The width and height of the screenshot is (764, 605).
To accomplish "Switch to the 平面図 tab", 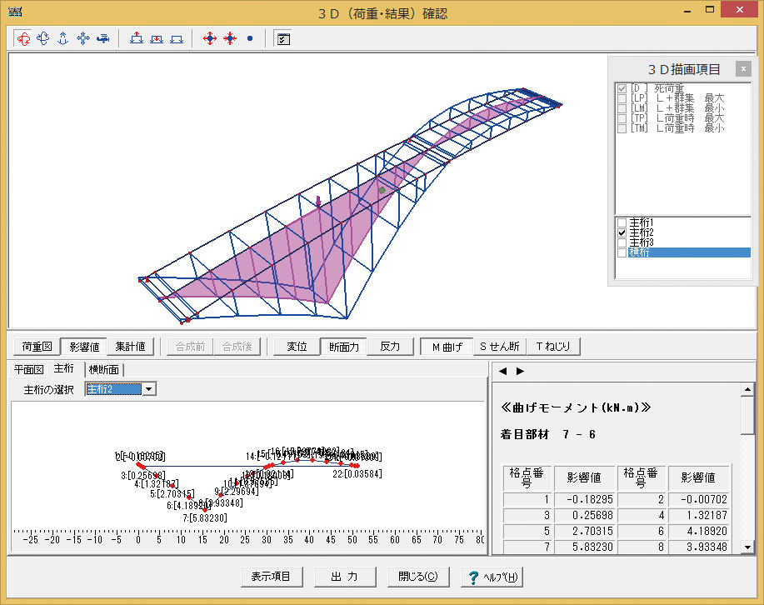I will point(29,369).
